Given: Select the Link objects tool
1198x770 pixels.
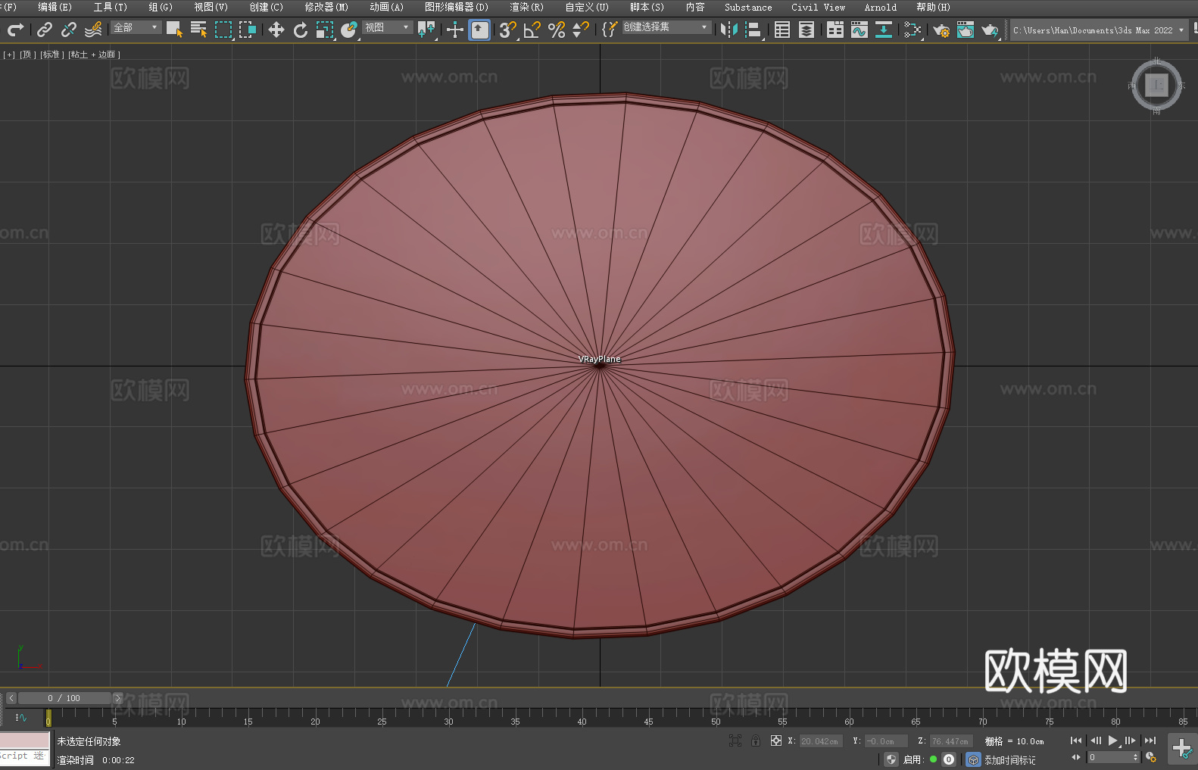Looking at the screenshot, I should [x=45, y=30].
